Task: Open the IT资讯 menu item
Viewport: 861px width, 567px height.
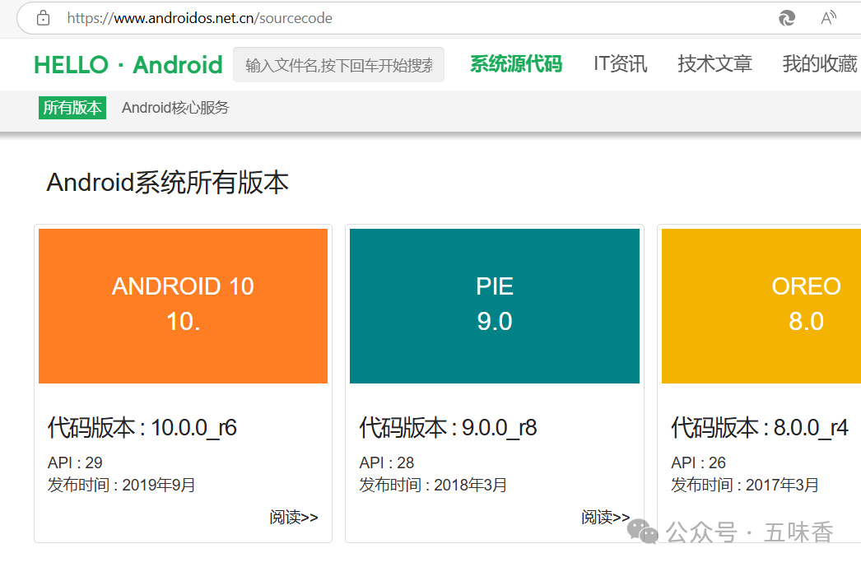Action: (x=621, y=63)
